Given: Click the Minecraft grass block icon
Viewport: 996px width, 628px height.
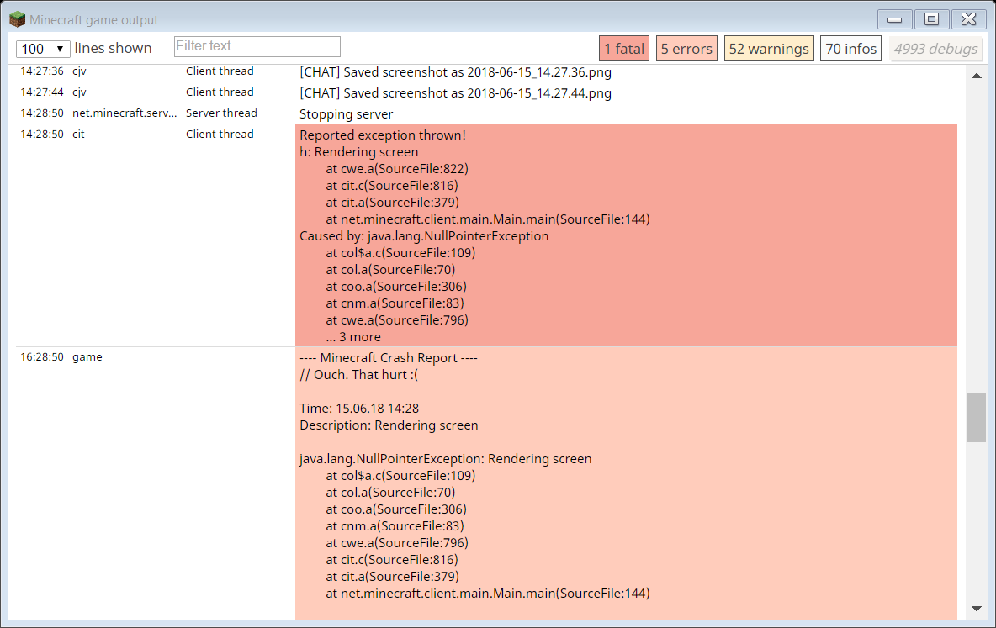Looking at the screenshot, I should (17, 19).
